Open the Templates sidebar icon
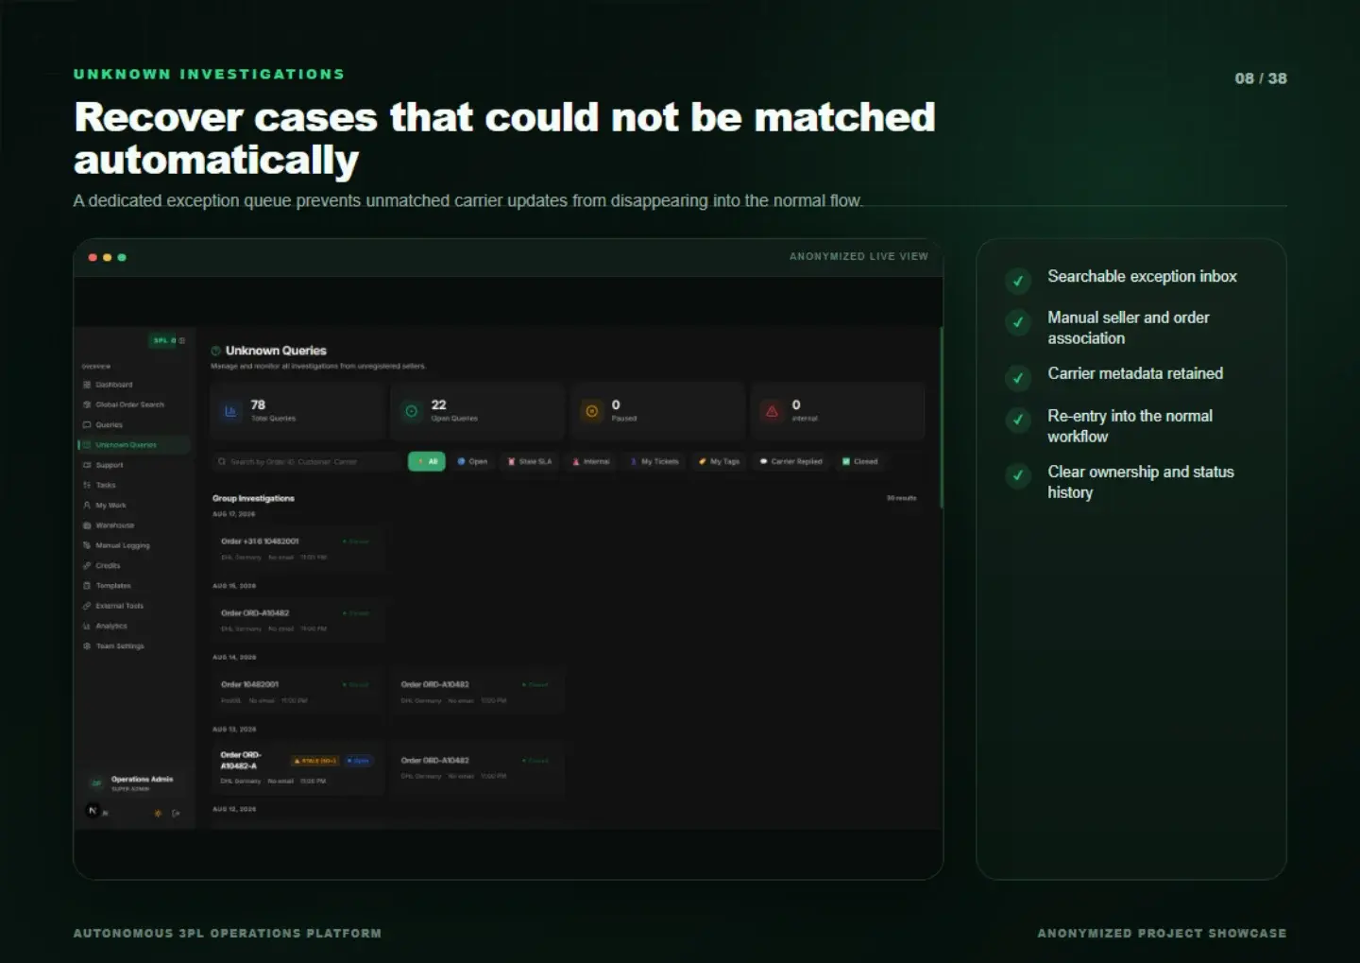The height and width of the screenshot is (963, 1360). coord(87,586)
